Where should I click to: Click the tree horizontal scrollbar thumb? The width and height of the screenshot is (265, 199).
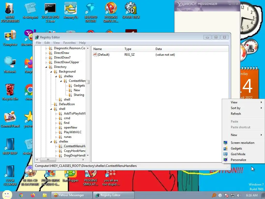coord(48,160)
